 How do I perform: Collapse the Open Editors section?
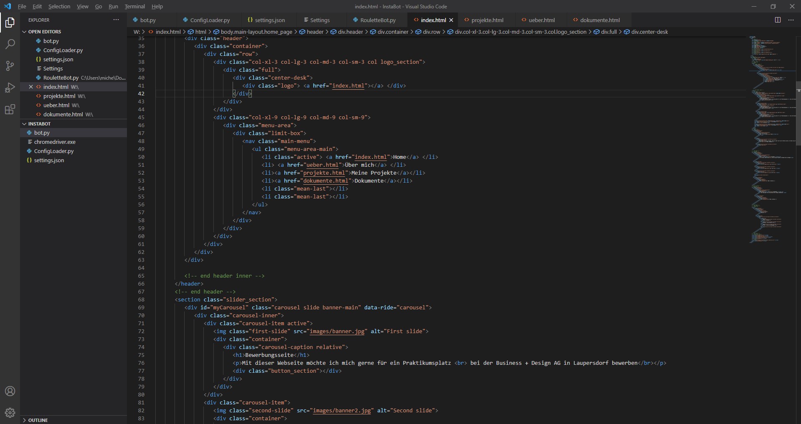coord(25,32)
